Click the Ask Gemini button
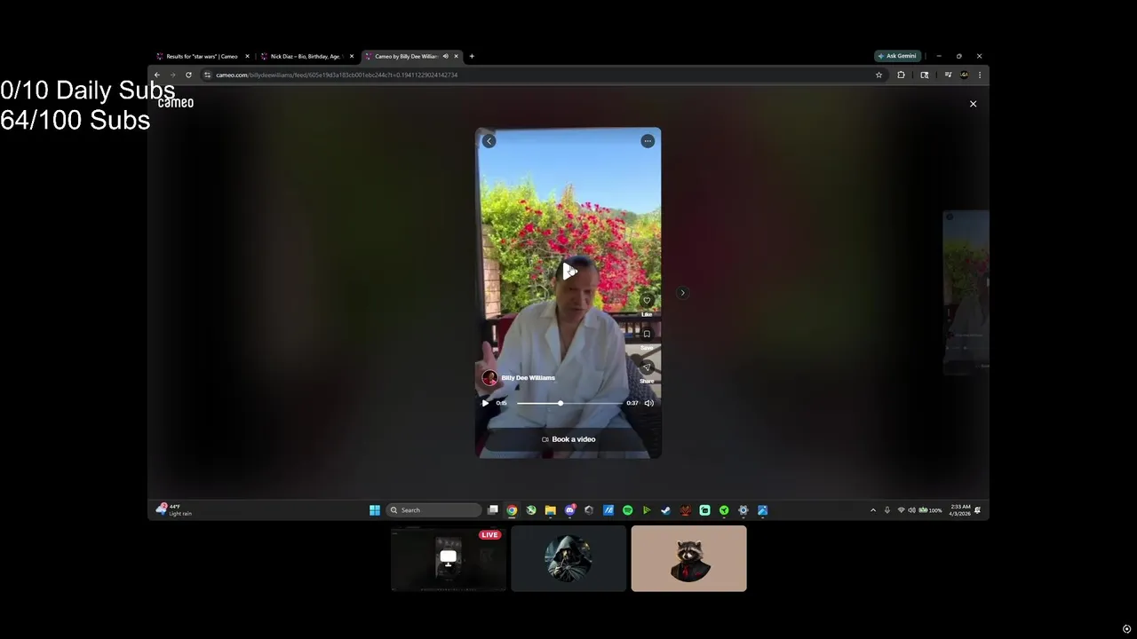The height and width of the screenshot is (639, 1137). [x=897, y=56]
